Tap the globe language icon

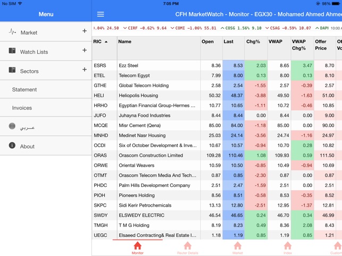pyautogui.click(x=12, y=126)
